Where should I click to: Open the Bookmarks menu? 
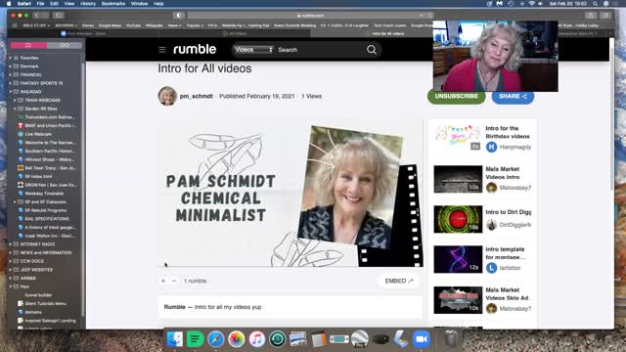pos(113,4)
